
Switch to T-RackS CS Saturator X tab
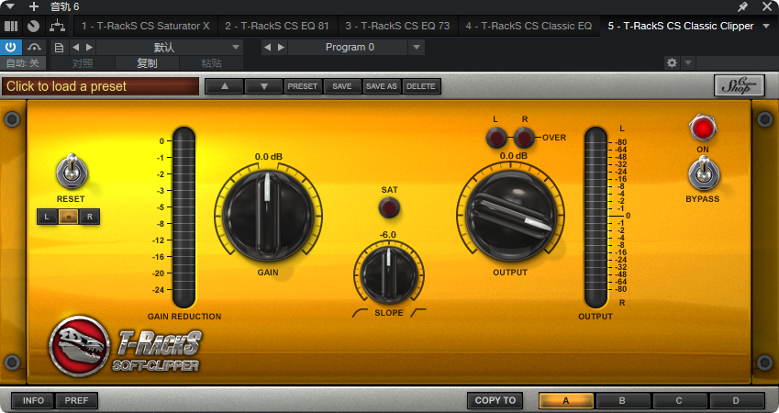click(146, 26)
